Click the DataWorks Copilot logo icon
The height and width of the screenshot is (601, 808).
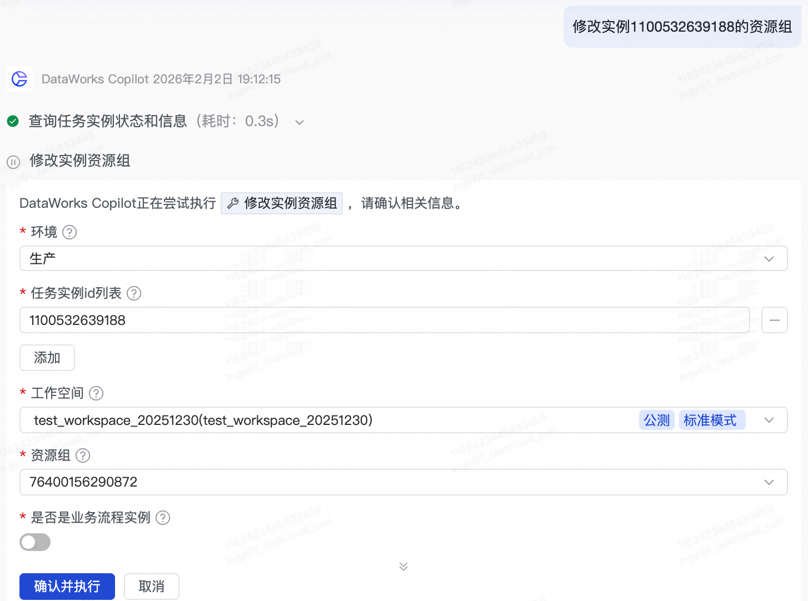[19, 79]
